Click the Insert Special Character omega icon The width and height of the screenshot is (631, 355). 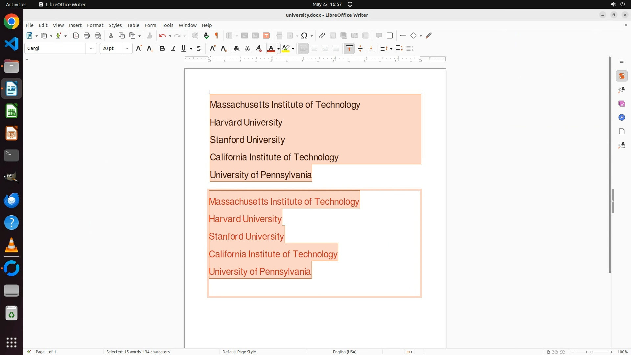304,36
